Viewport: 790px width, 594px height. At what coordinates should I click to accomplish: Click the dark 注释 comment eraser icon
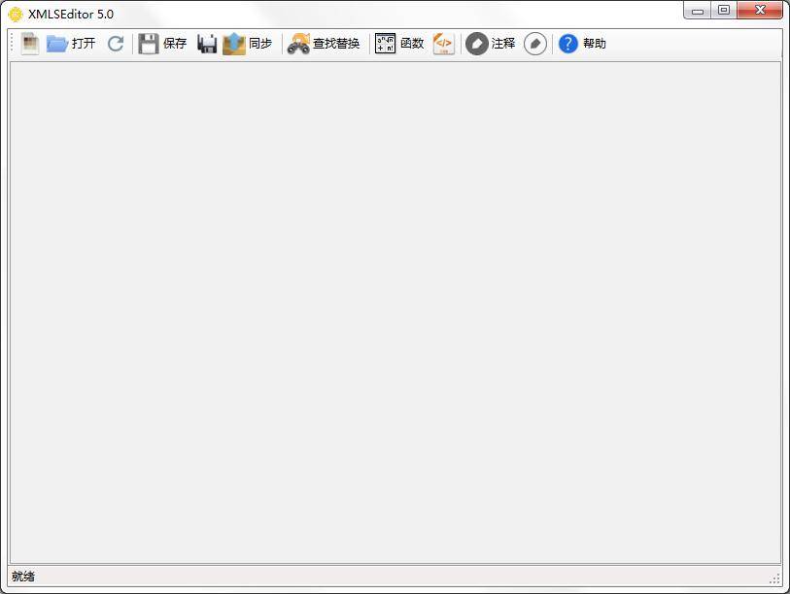click(477, 44)
